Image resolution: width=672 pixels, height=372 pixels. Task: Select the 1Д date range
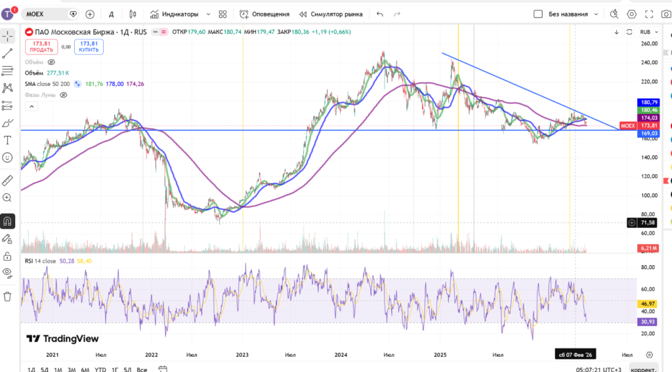(x=31, y=369)
